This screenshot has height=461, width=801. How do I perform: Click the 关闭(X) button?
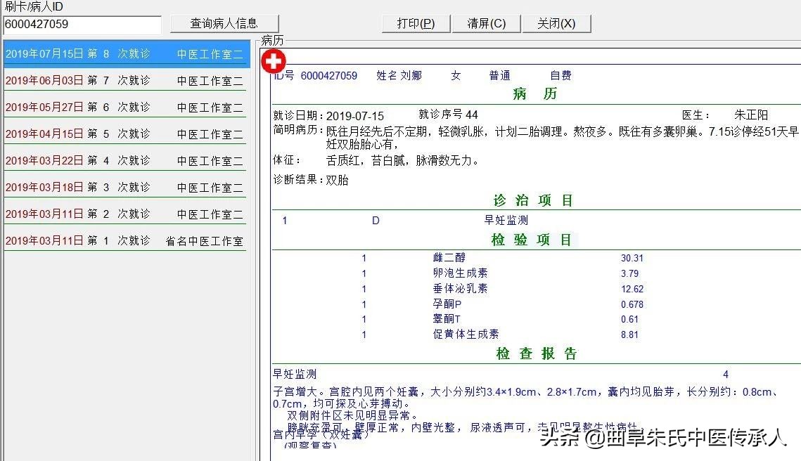coord(557,22)
